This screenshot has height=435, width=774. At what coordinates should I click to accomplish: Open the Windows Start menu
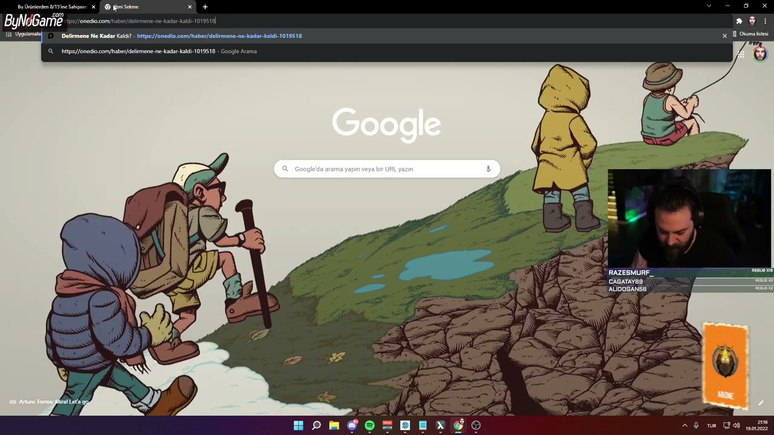coord(299,425)
